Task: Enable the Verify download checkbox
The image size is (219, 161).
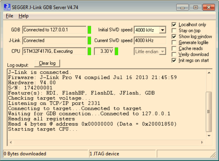Action: 174,55
